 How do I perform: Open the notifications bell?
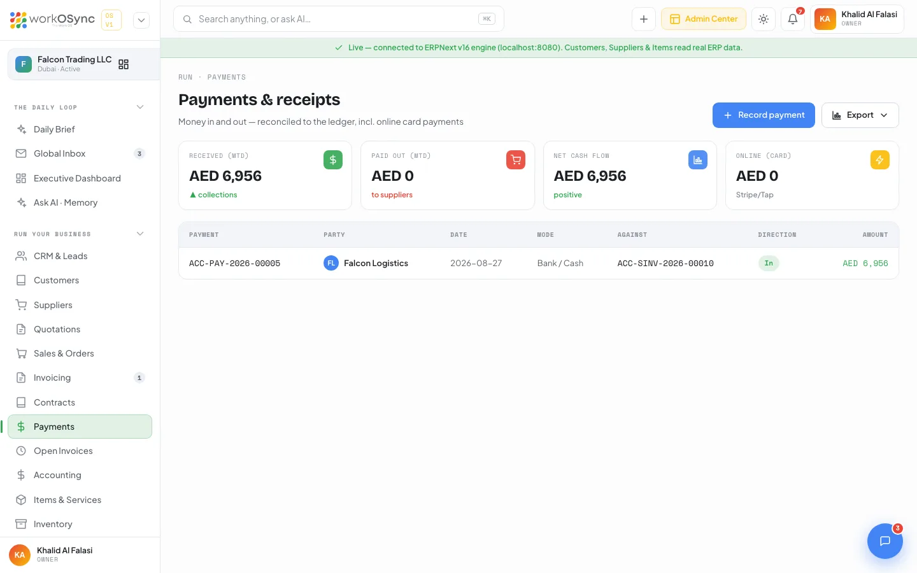tap(793, 19)
